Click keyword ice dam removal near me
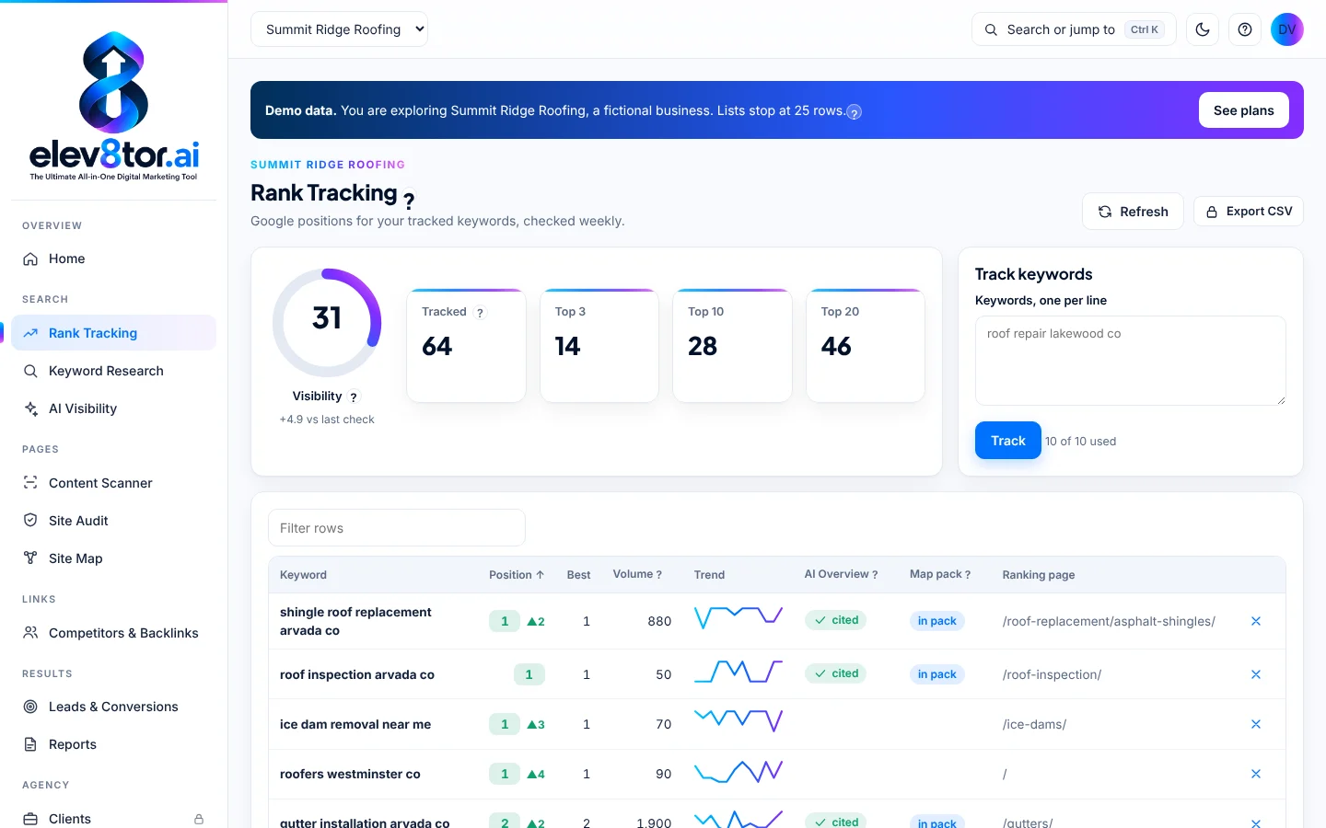1326x828 pixels. [355, 724]
